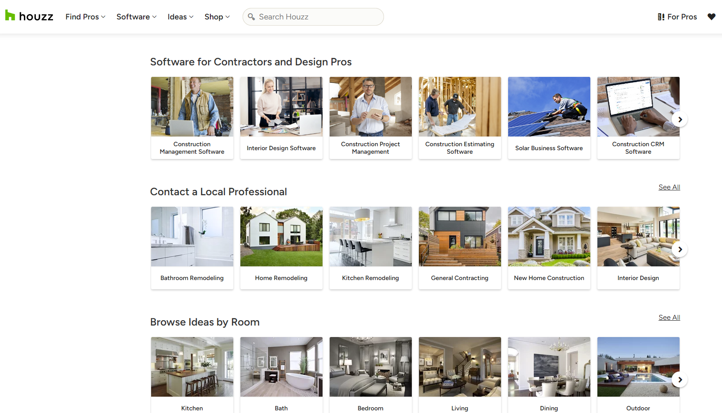Expand the Find Pros dropdown
The height and width of the screenshot is (413, 722).
point(85,17)
